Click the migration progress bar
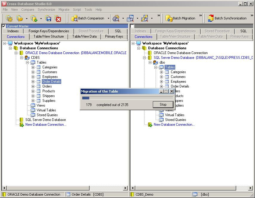Image resolution: width=255 pixels, height=198 pixels. (128, 98)
